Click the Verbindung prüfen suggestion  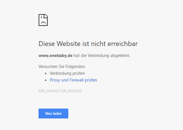67,73
